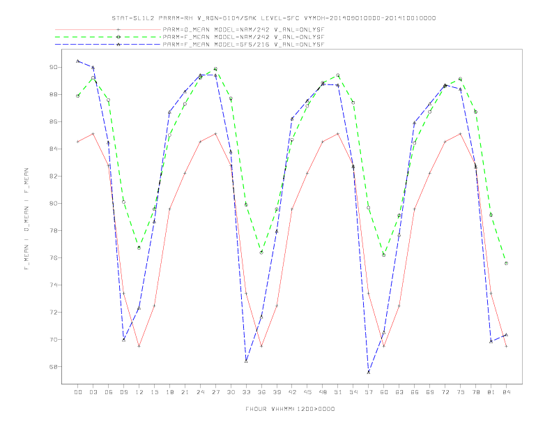Click the x-axis label FHOUR VHHMM:1200>0000

point(290,409)
